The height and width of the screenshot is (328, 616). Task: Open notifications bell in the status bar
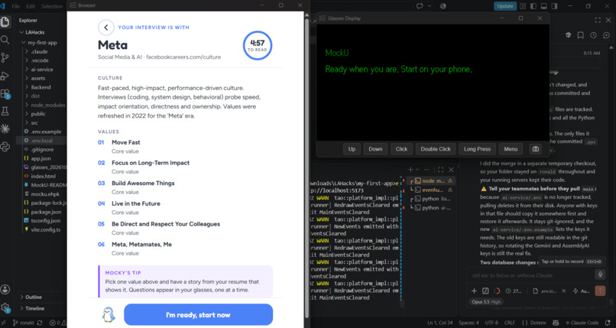pyautogui.click(x=608, y=323)
